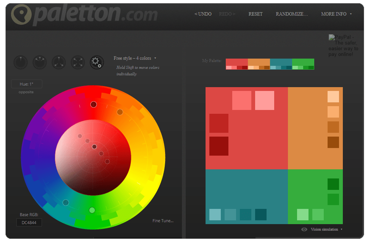Select the adjacent colors scheme icon
This screenshot has width=368, height=242.
point(40,62)
